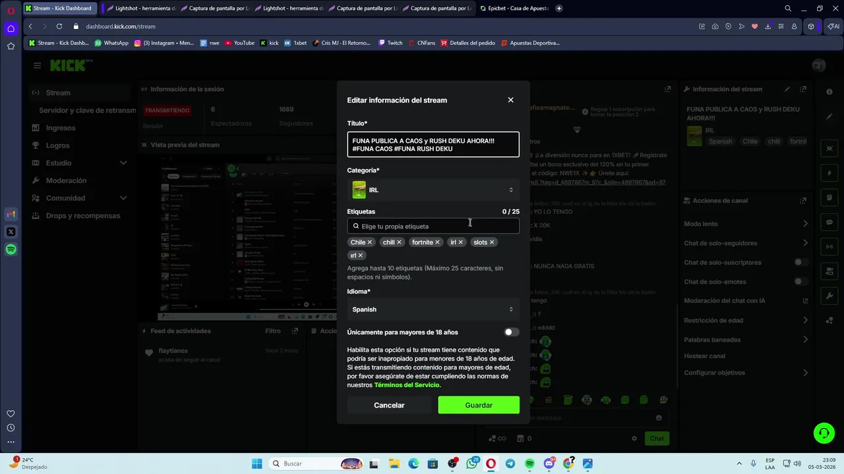Toggle Chat de solo-suscriptores switch

[x=800, y=263]
